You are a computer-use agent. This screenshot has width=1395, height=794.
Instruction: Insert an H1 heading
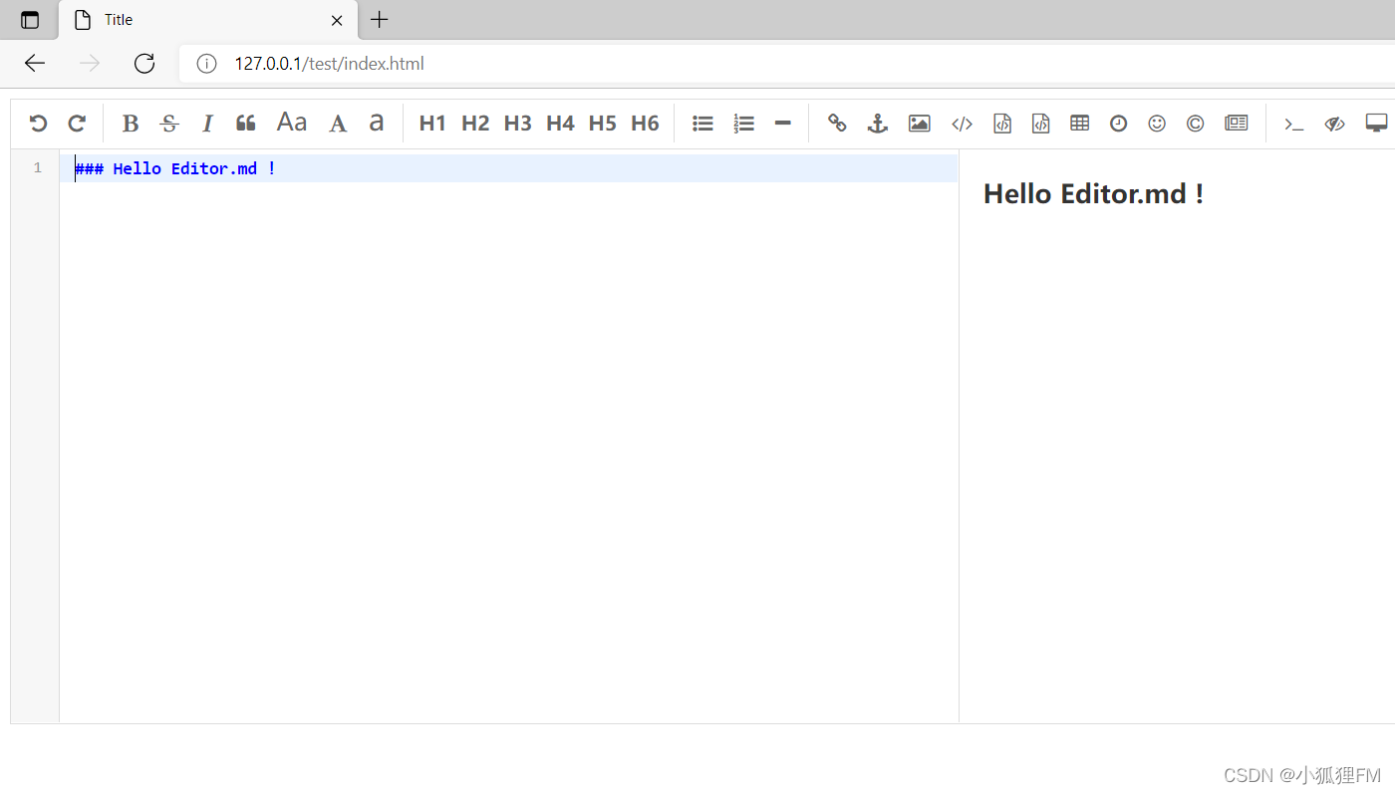(432, 124)
